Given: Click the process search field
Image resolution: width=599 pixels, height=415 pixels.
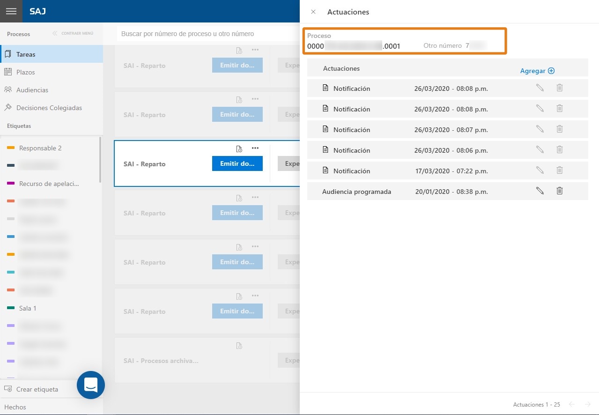Looking at the screenshot, I should (x=208, y=34).
